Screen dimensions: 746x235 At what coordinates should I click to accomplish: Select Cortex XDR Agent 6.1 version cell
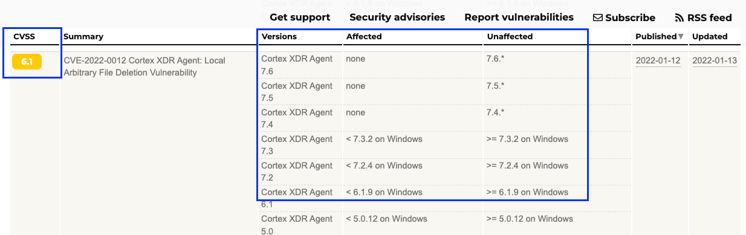[297, 198]
